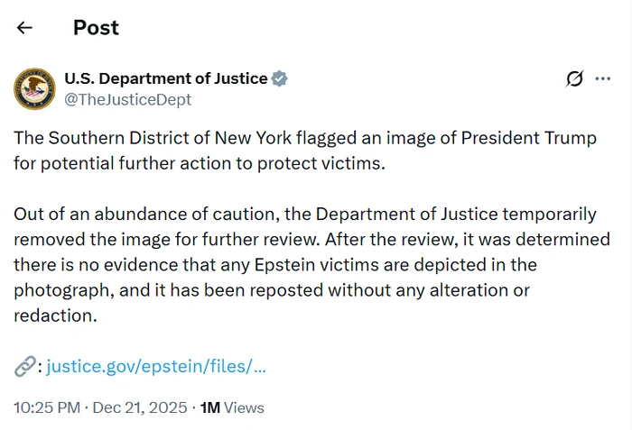This screenshot has width=632, height=430.
Task: Open the three-dot more options menu
Action: click(x=603, y=78)
